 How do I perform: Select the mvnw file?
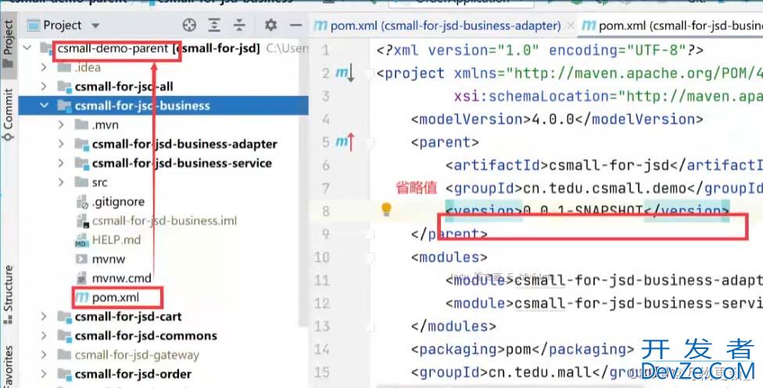[x=163, y=259]
